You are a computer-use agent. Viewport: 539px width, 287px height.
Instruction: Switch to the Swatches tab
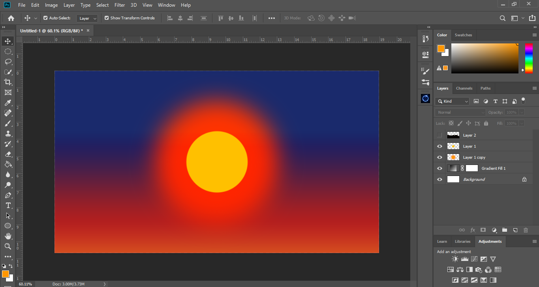pyautogui.click(x=463, y=35)
